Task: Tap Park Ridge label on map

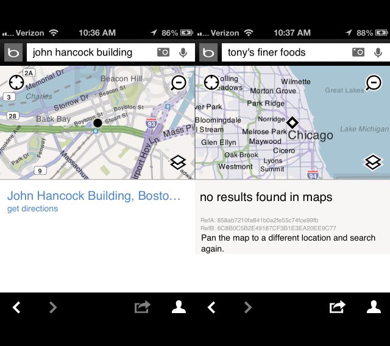Action: (x=266, y=103)
